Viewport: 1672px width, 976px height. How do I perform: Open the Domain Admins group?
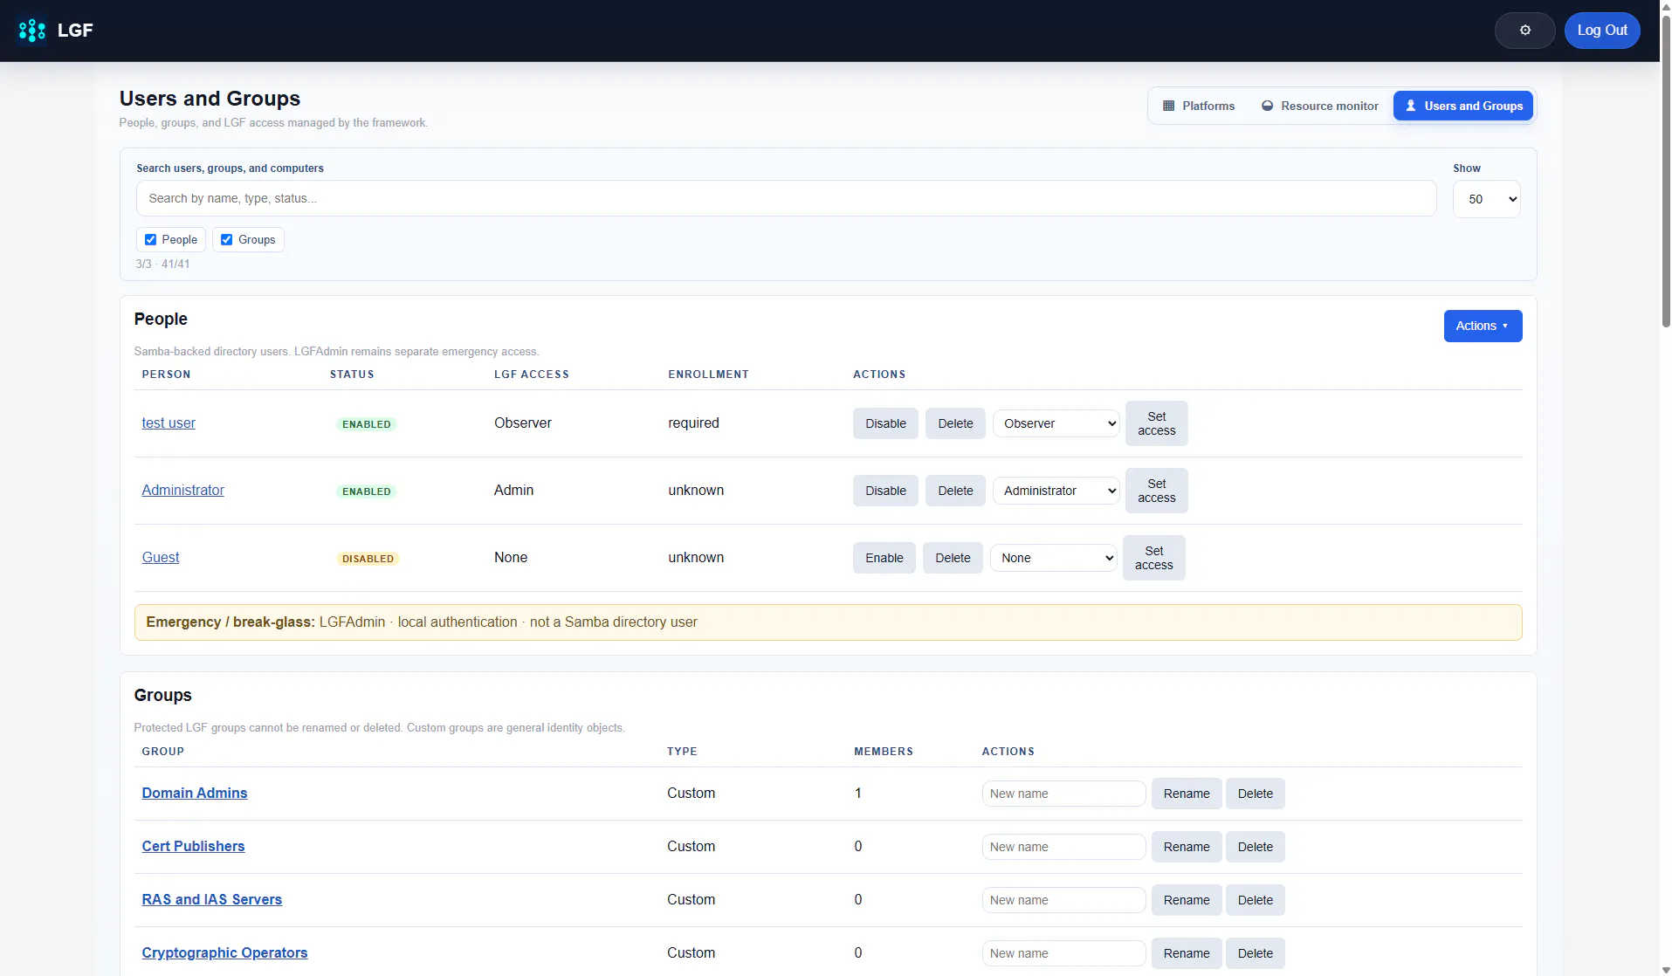[195, 794]
